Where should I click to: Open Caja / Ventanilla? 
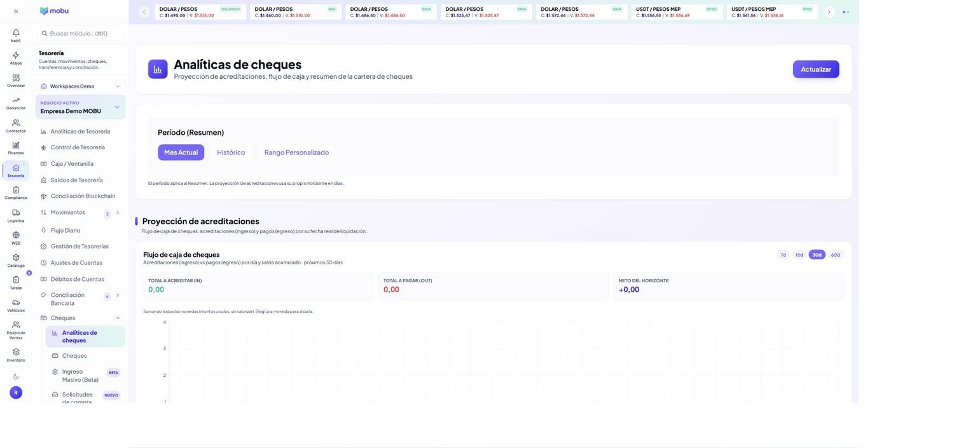pyautogui.click(x=80, y=164)
